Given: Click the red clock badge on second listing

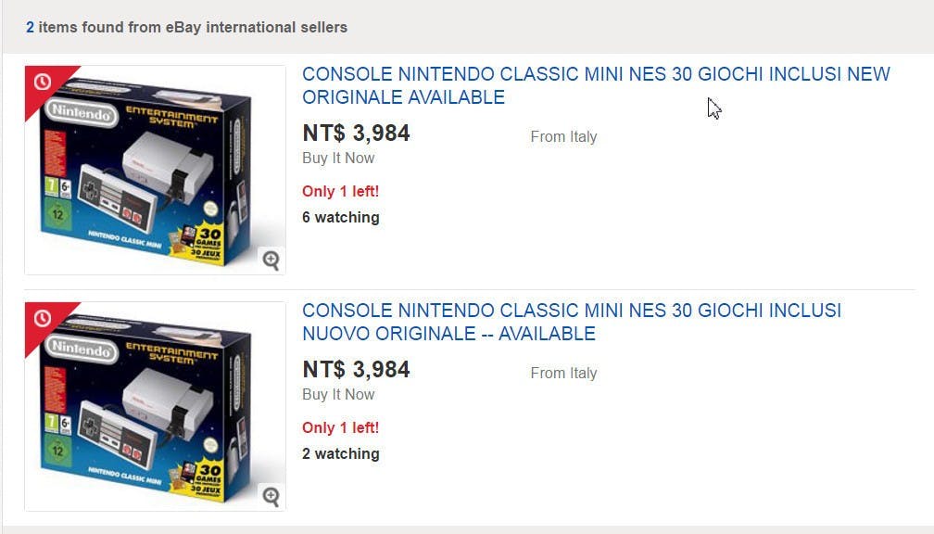Looking at the screenshot, I should [43, 319].
